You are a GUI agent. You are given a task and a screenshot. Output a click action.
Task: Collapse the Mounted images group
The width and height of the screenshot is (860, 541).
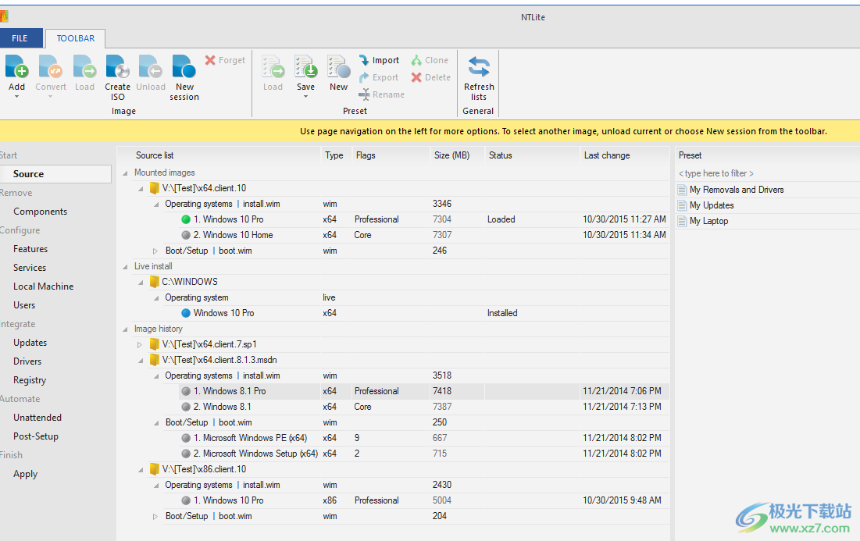pos(125,173)
